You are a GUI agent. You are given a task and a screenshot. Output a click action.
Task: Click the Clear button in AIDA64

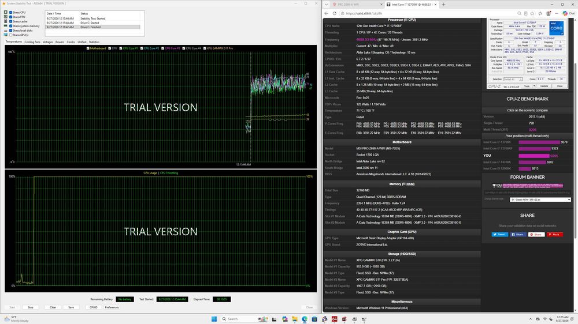(x=53, y=307)
